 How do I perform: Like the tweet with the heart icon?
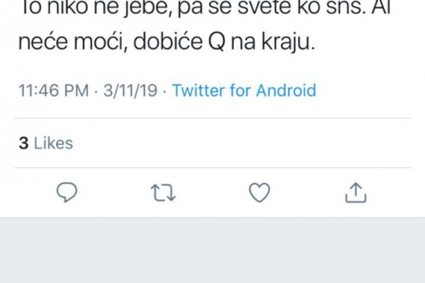click(259, 193)
